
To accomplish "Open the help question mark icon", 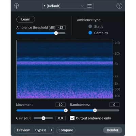I will tap(119, 6).
